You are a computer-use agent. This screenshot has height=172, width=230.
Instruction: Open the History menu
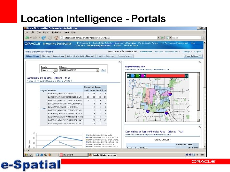[x=46, y=32]
